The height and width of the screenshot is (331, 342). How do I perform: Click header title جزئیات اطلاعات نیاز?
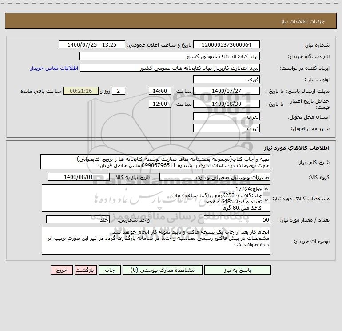tap(303, 21)
